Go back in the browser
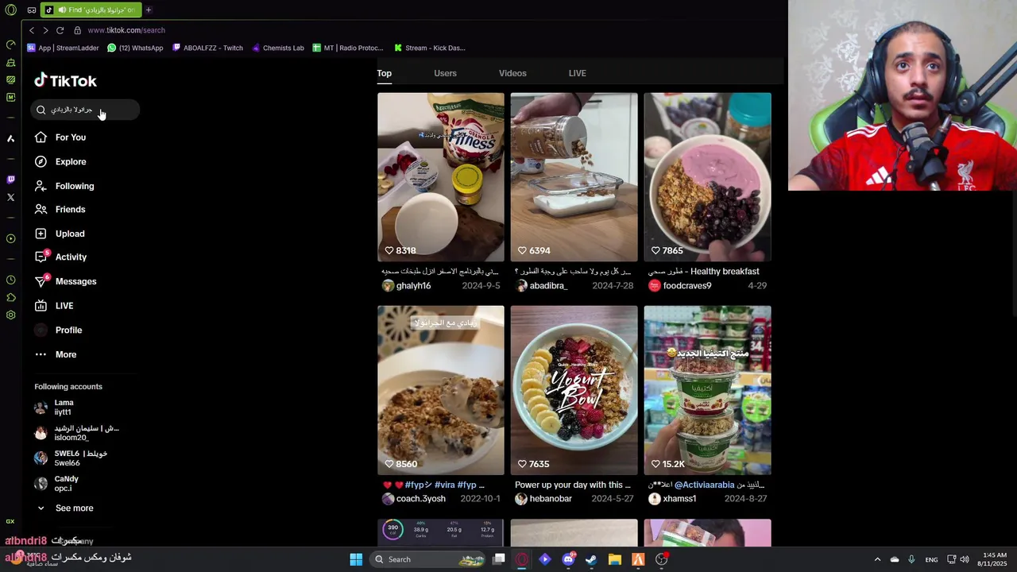The image size is (1017, 572). coord(32,30)
